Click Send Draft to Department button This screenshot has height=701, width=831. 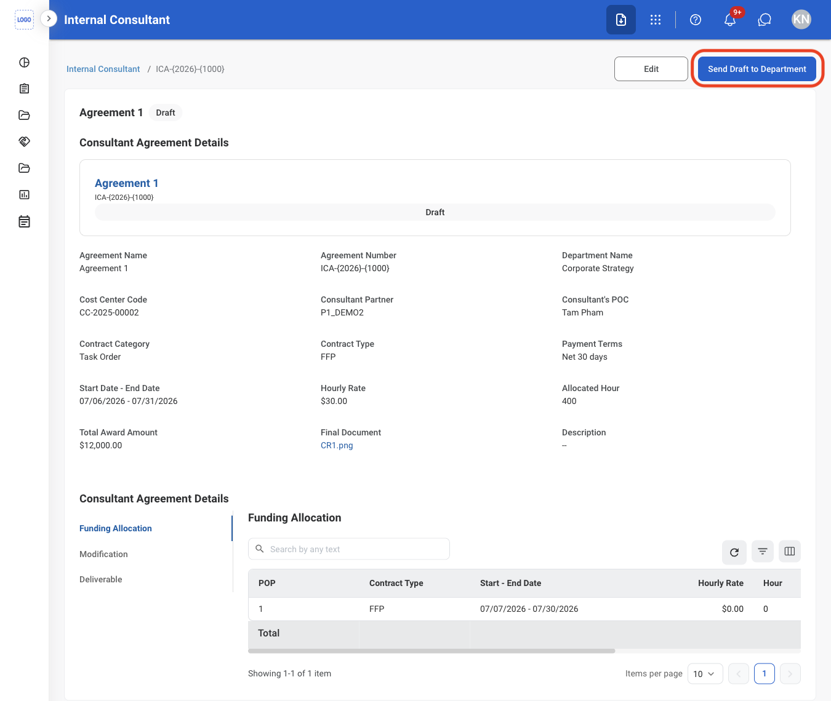pyautogui.click(x=757, y=69)
